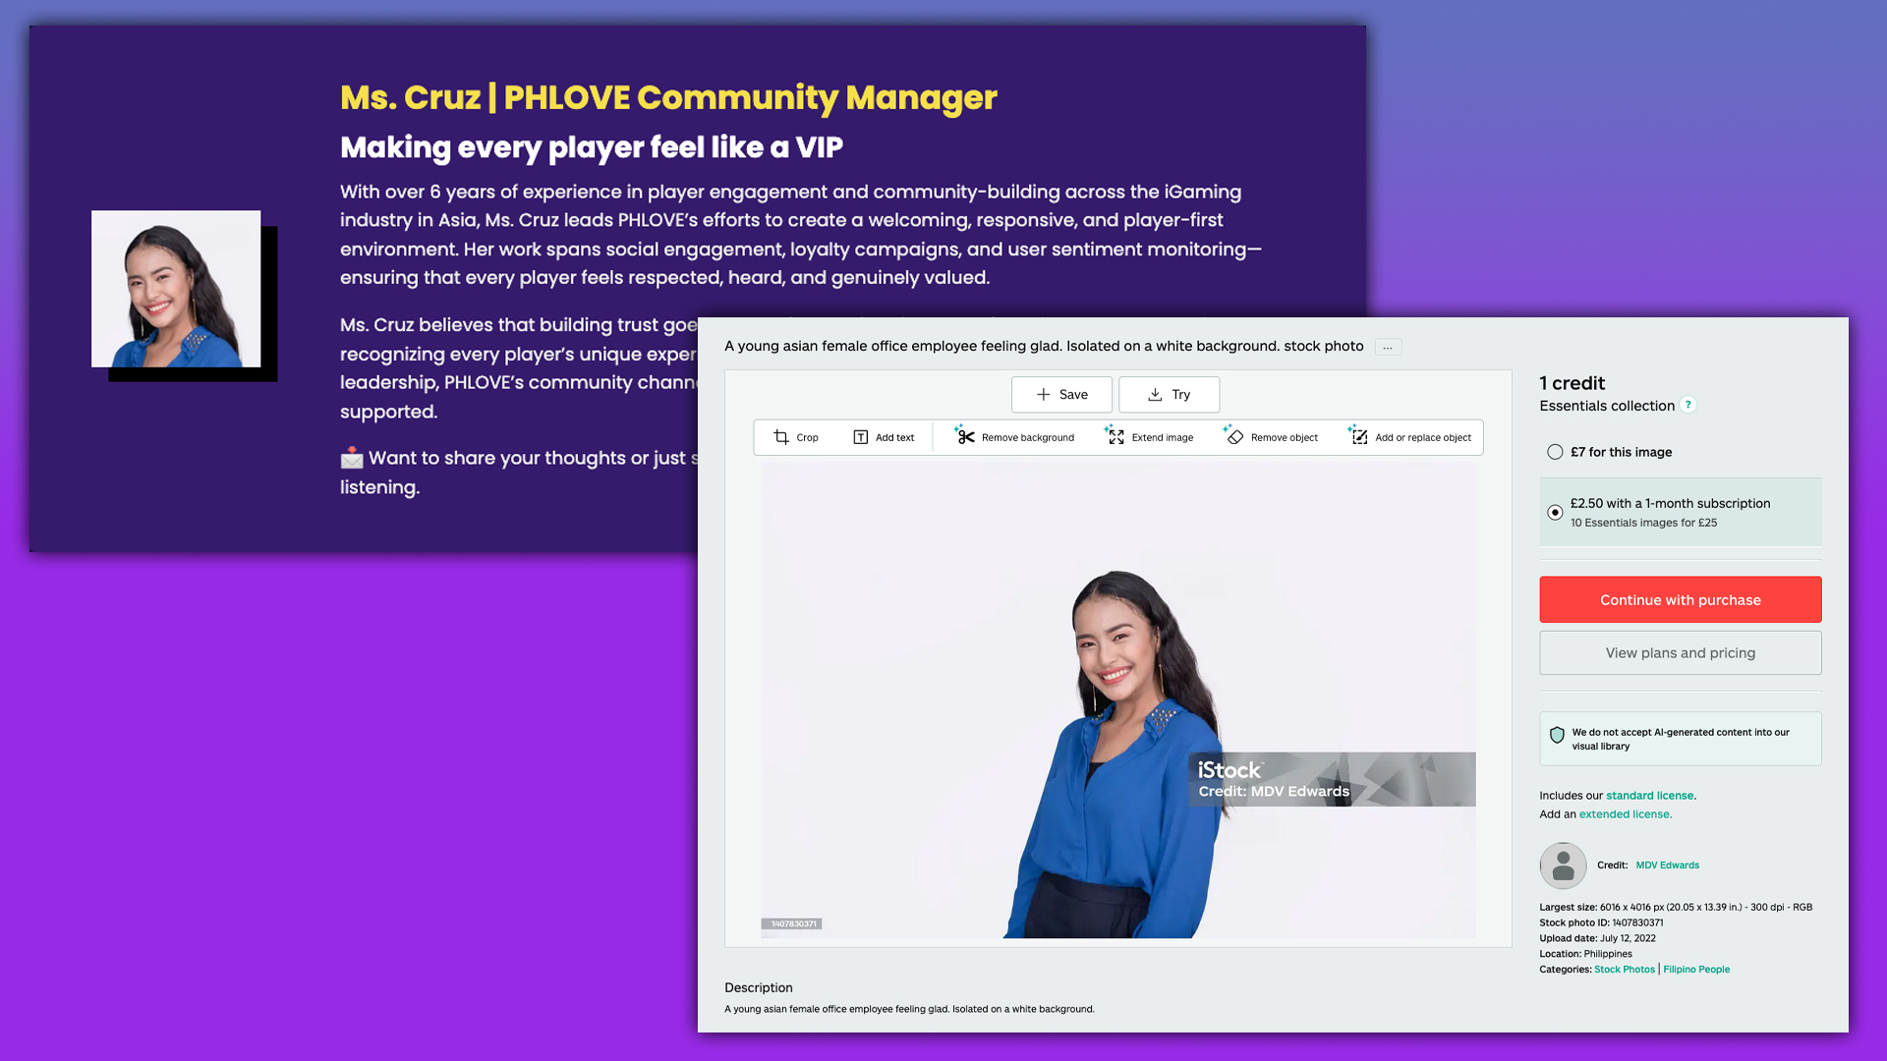Click the '1 credit' heading
This screenshot has width=1887, height=1061.
point(1572,383)
